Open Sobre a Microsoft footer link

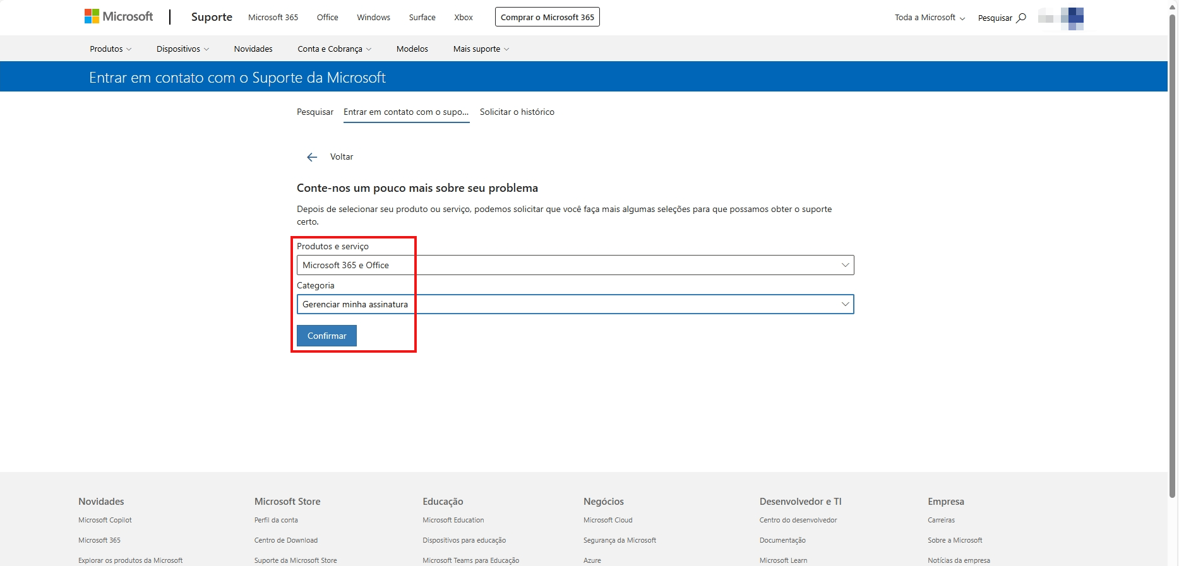click(955, 540)
